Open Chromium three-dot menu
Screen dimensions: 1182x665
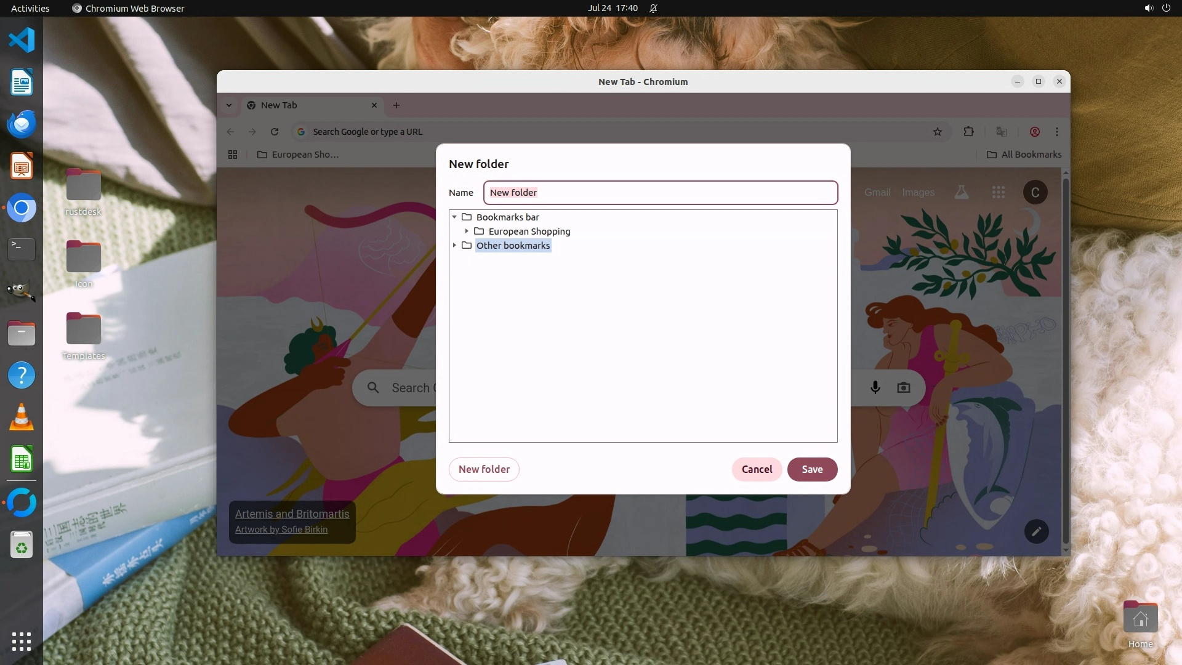[x=1057, y=132]
